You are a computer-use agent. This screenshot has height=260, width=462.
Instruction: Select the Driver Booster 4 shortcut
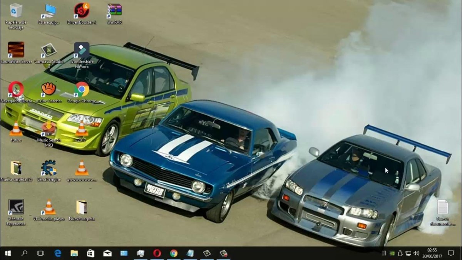pos(82,11)
